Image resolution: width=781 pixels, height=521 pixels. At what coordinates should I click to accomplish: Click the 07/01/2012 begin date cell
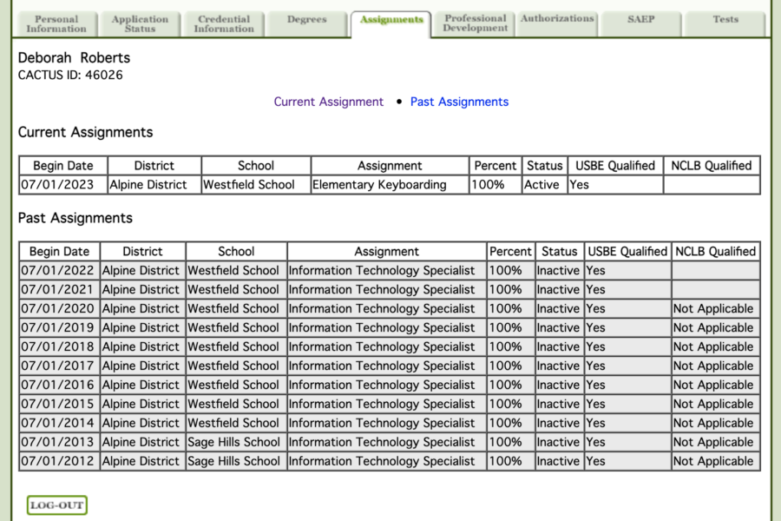click(59, 461)
